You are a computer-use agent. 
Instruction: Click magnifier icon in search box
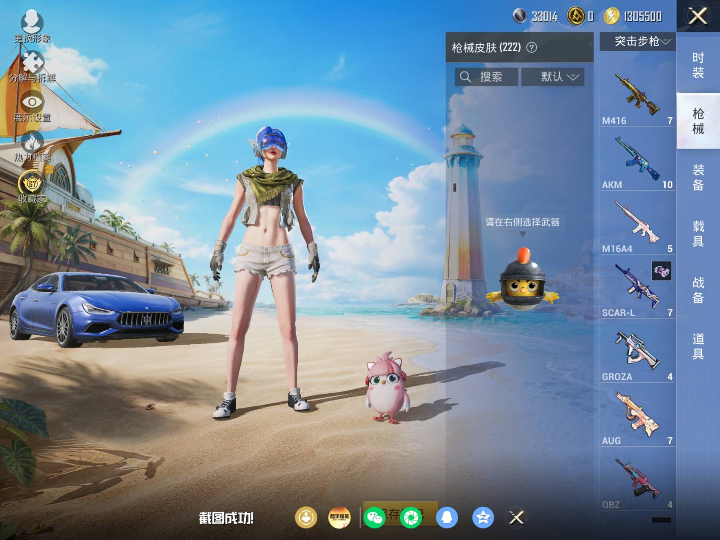click(465, 77)
